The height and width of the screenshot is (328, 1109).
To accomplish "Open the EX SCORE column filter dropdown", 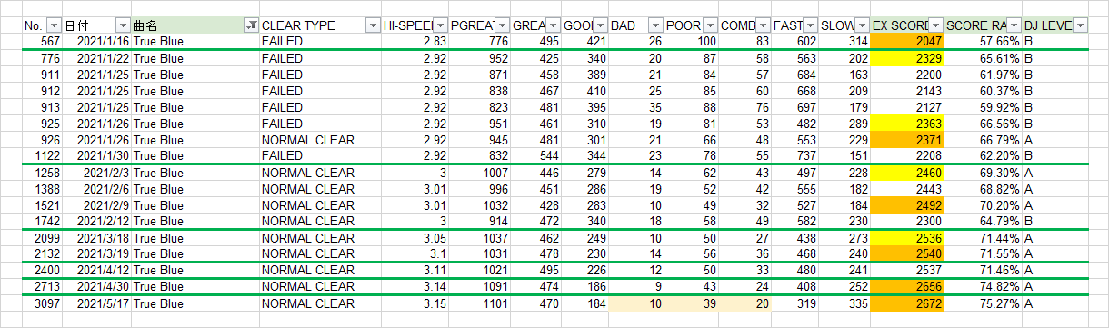I will click(935, 25).
